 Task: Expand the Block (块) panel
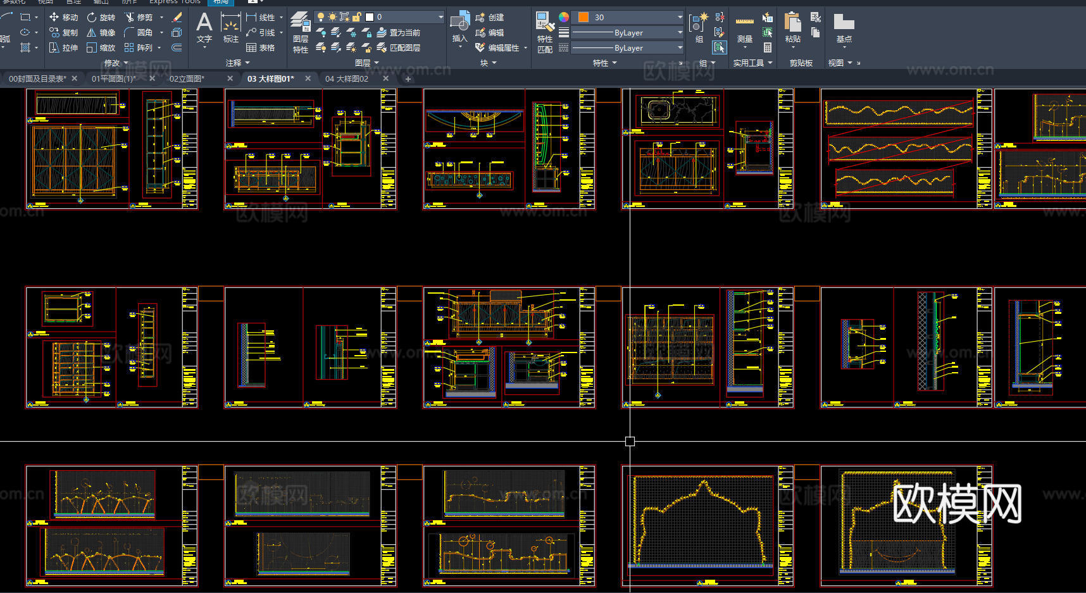[488, 63]
